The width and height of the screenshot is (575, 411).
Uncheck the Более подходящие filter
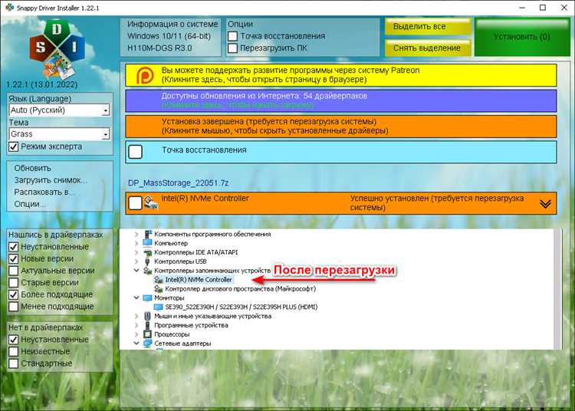(14, 294)
